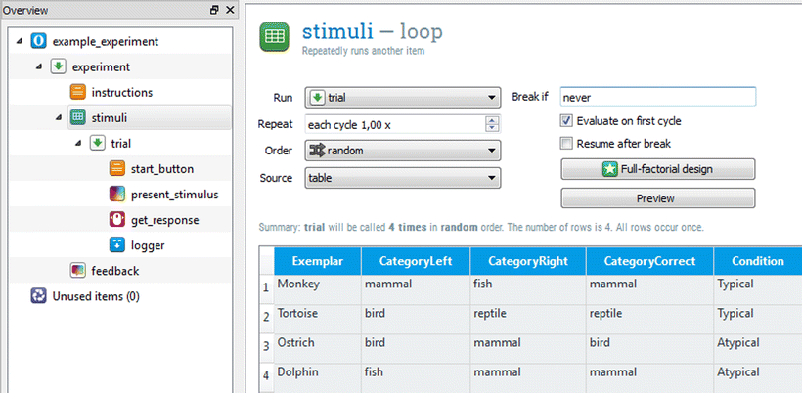Enable Resume after break checkbox

tap(566, 144)
